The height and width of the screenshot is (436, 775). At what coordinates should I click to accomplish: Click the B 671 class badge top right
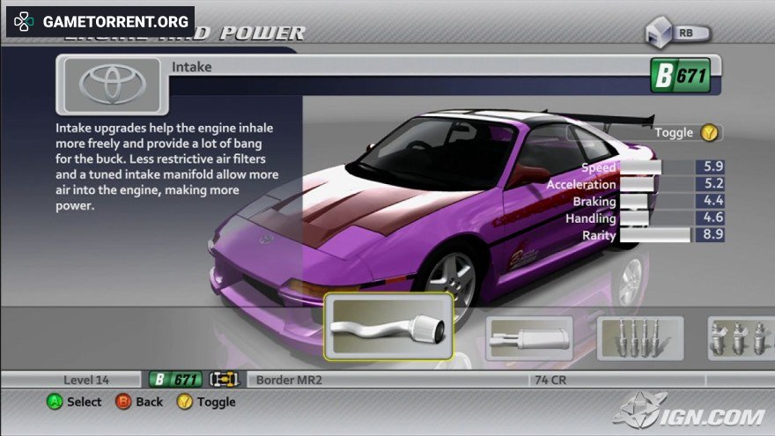pyautogui.click(x=681, y=75)
